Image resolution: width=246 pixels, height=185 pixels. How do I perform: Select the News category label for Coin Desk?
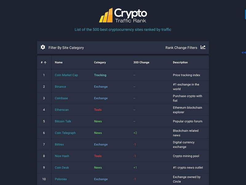coord(98,167)
